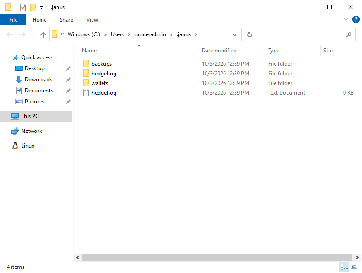Click Users in the address path
The image size is (362, 273).
pos(117,34)
